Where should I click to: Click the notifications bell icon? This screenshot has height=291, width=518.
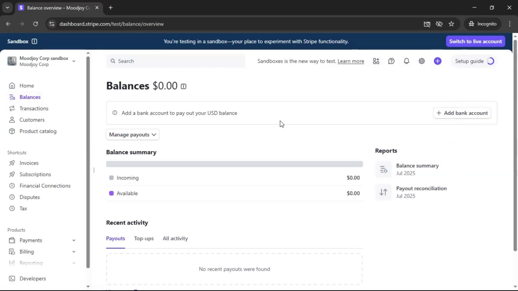click(406, 61)
